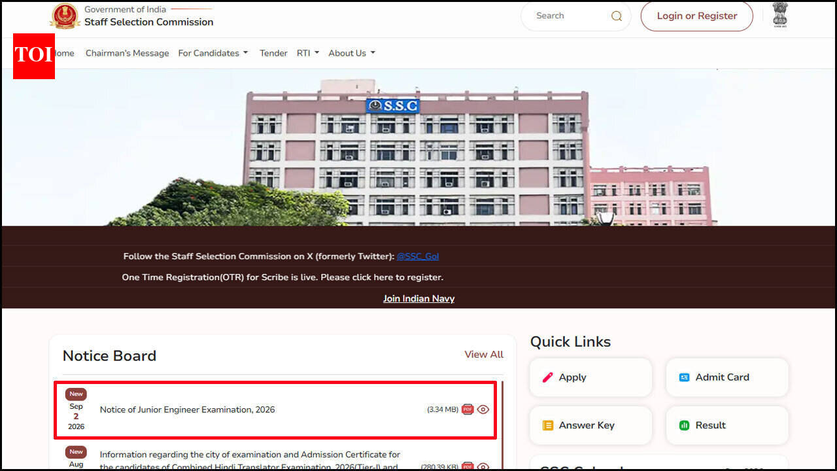Click the Staff Selection Commission logo emblem
Viewport: 837px width, 471px height.
(x=65, y=16)
